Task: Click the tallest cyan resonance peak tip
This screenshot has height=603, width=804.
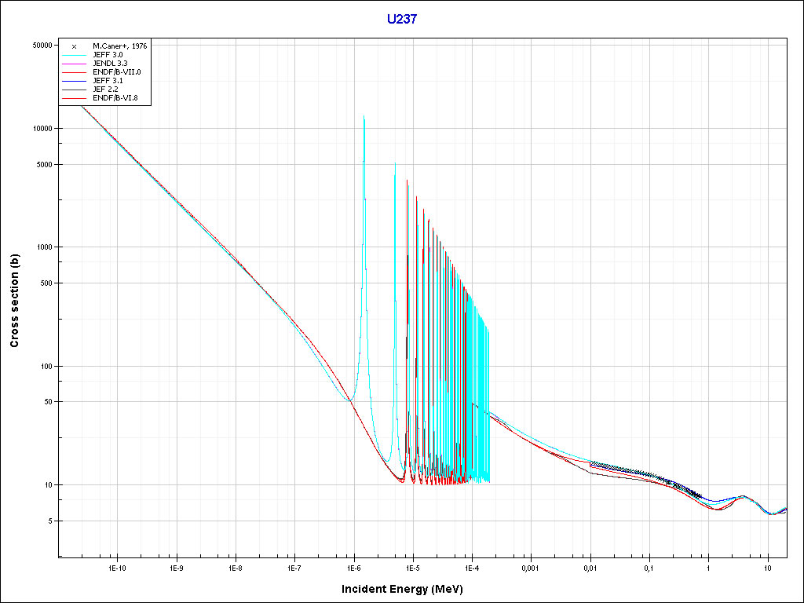Action: [364, 117]
